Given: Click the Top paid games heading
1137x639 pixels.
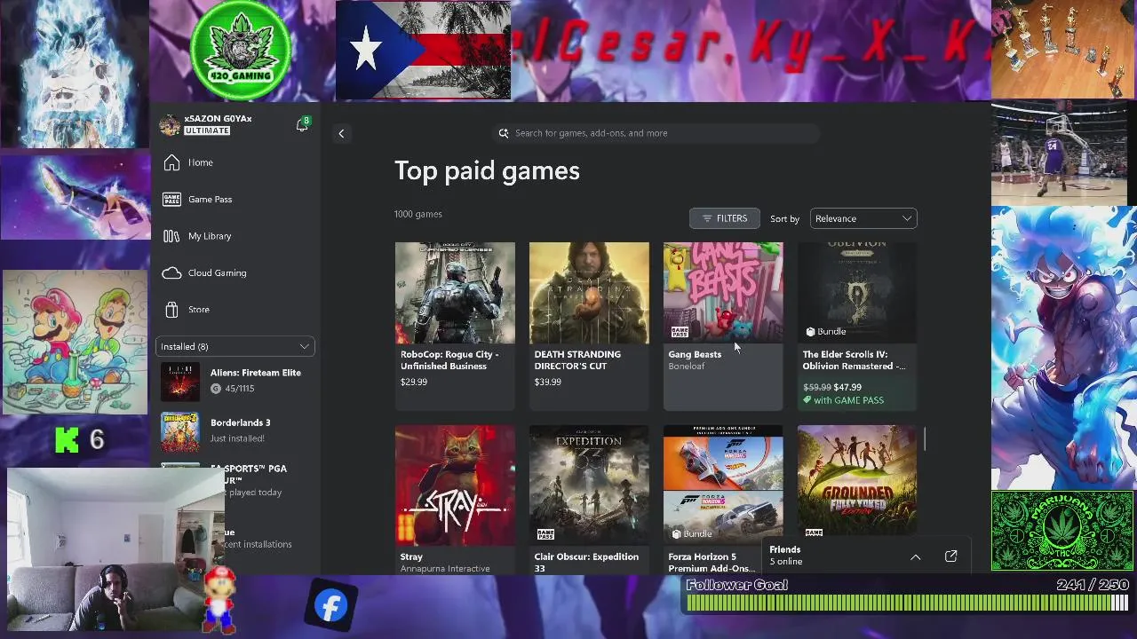Looking at the screenshot, I should tap(487, 171).
